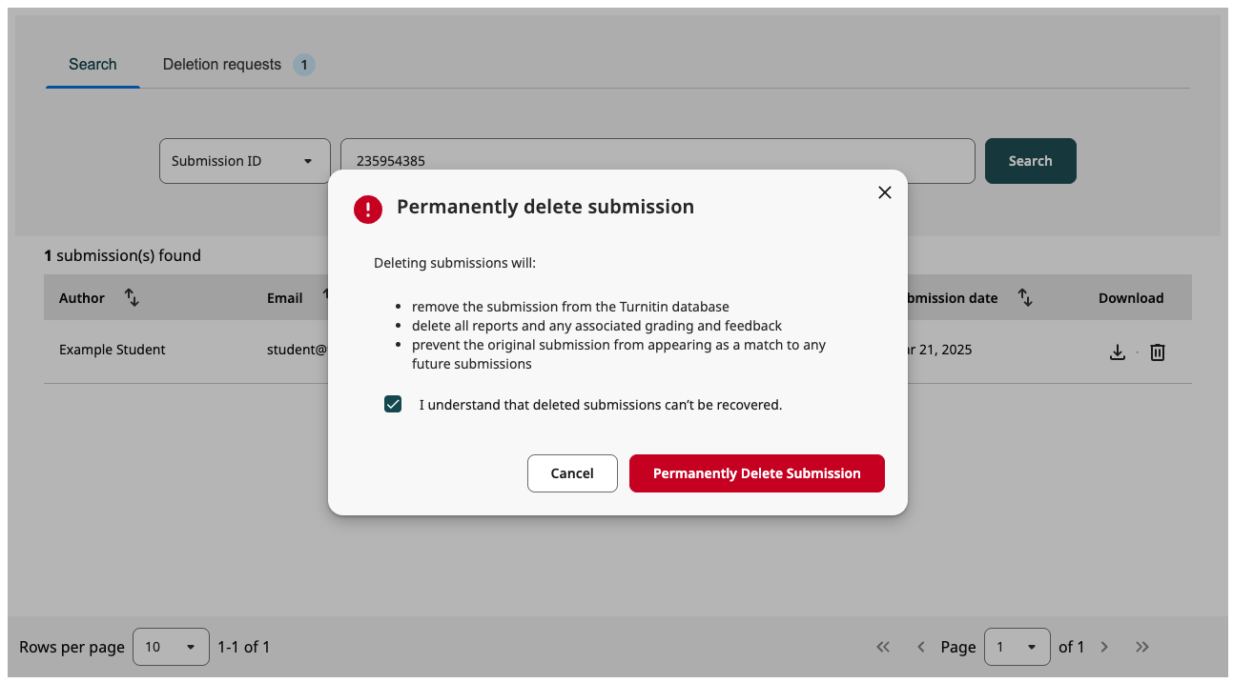Sort by Submission date arrows
This screenshot has height=683, width=1233.
(x=1025, y=298)
